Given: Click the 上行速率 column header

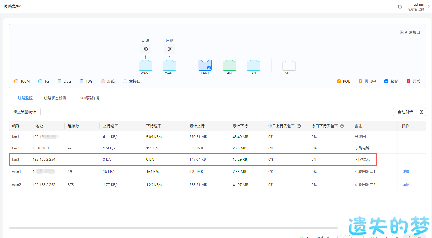Looking at the screenshot, I should pos(110,126).
